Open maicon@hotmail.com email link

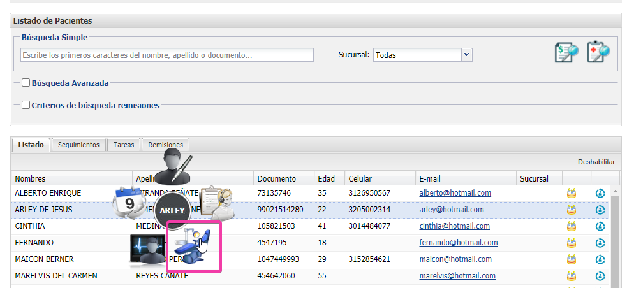click(455, 259)
